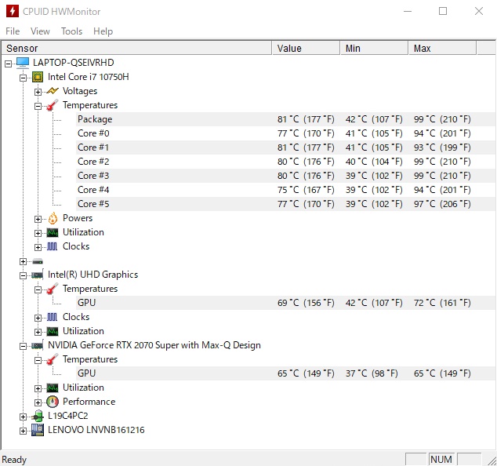
Task: Expand the Powers node
Action: point(38,219)
